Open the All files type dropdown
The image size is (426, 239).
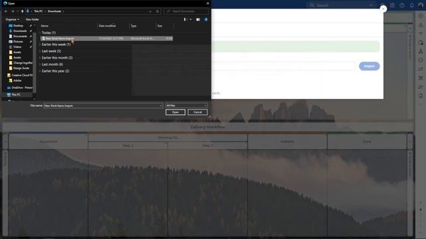(x=186, y=106)
